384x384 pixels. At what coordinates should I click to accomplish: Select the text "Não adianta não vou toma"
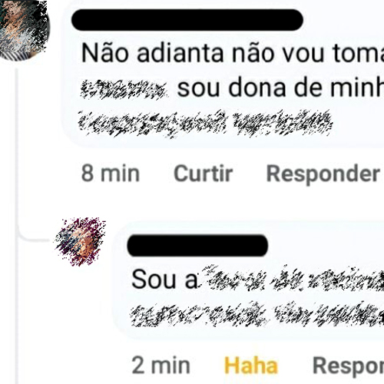pos(233,53)
